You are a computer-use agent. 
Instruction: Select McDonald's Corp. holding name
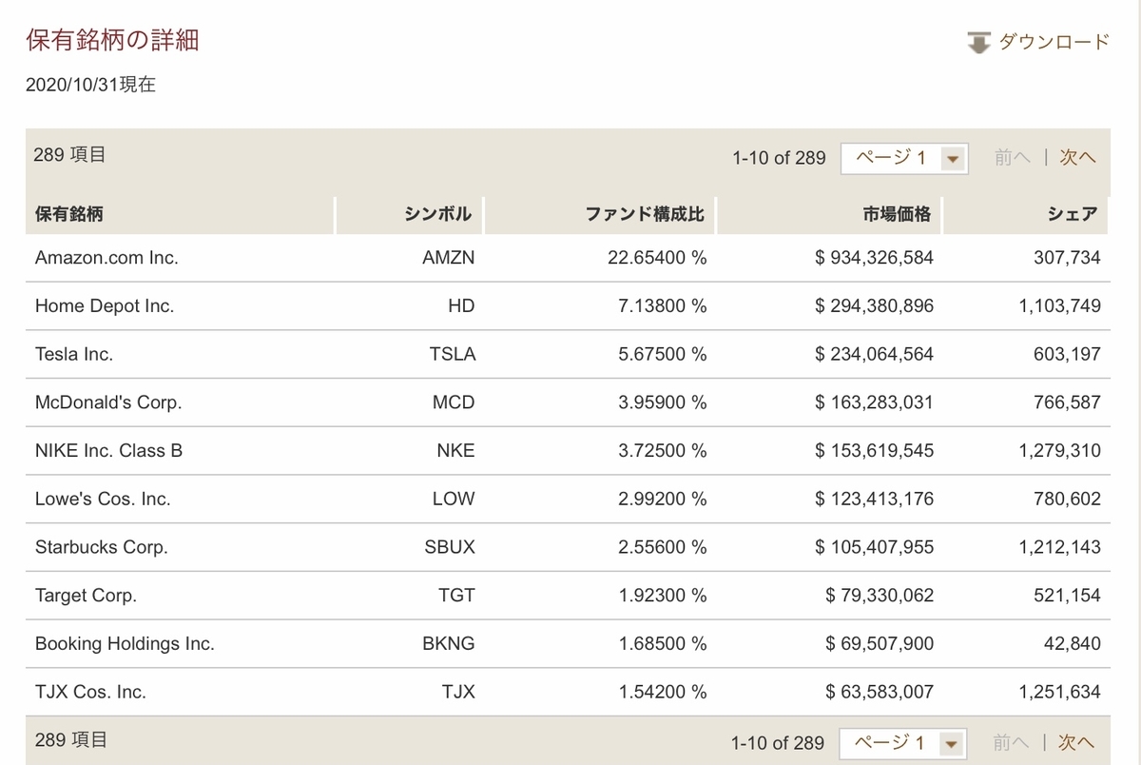[x=108, y=402]
